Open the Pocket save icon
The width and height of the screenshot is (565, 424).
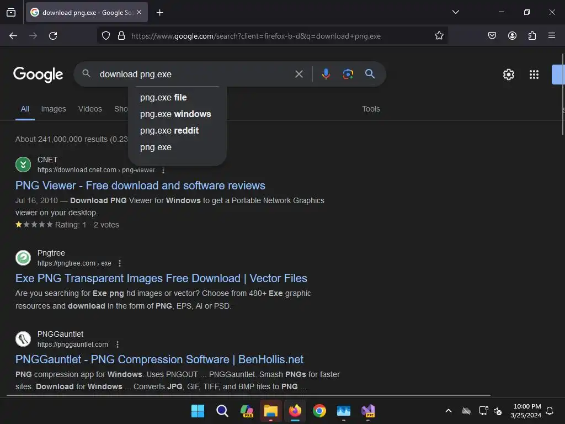(492, 36)
